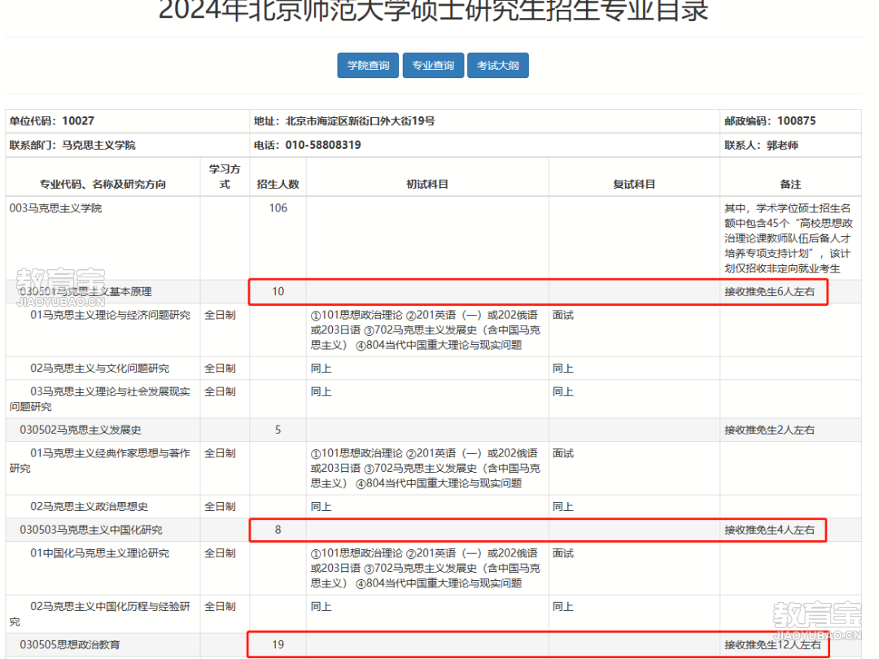The image size is (879, 659).
Task: Select direction 02马克思主义政治思想史
Action: tap(90, 507)
